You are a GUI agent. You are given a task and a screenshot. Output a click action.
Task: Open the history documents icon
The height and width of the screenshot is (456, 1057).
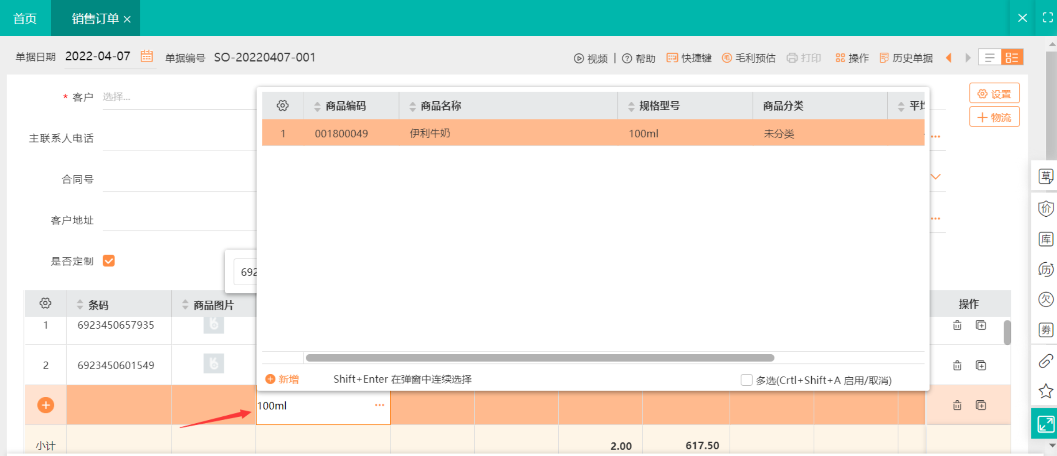click(884, 58)
